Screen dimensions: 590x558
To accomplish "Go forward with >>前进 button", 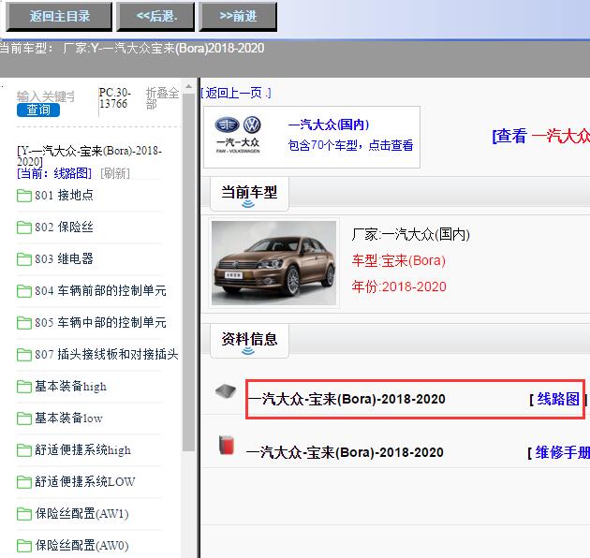I will click(x=238, y=16).
